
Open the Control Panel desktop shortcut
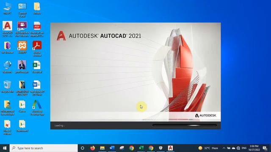tap(22, 10)
